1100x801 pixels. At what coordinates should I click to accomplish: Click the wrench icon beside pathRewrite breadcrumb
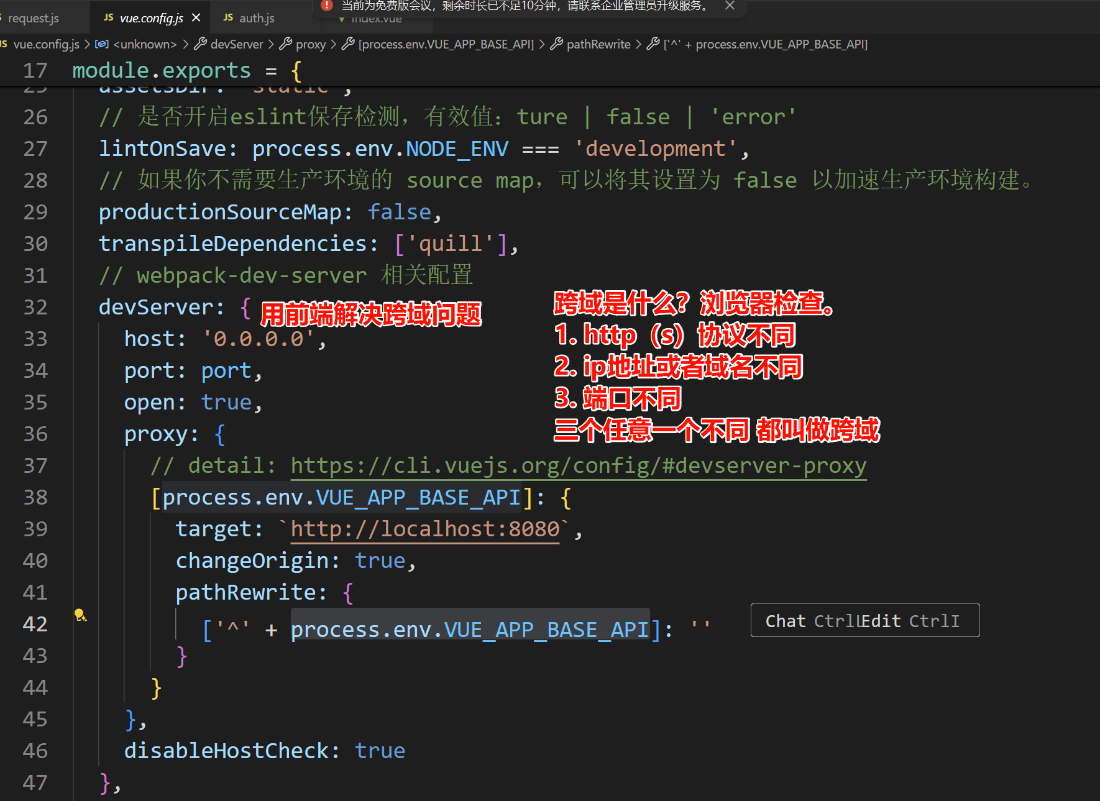pyautogui.click(x=557, y=44)
